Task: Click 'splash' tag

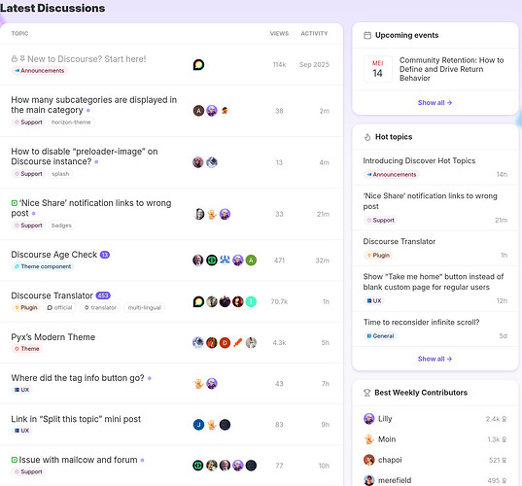Action: 60,174
